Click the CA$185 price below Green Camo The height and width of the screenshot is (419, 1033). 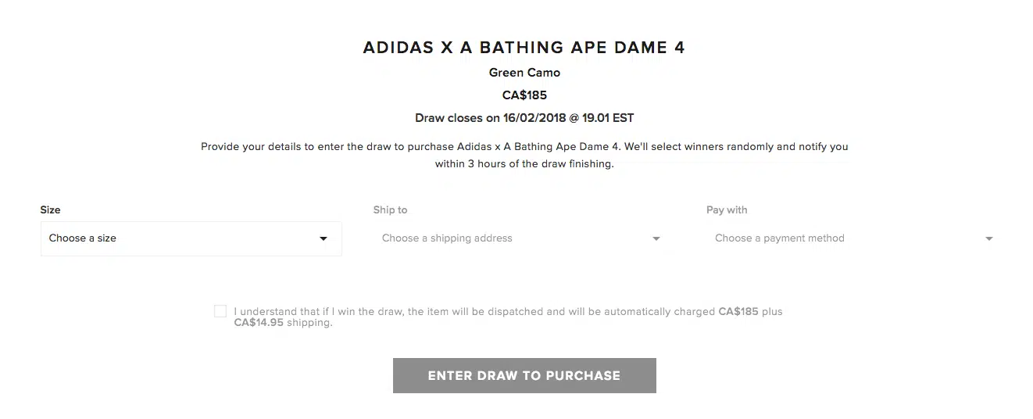pyautogui.click(x=524, y=95)
